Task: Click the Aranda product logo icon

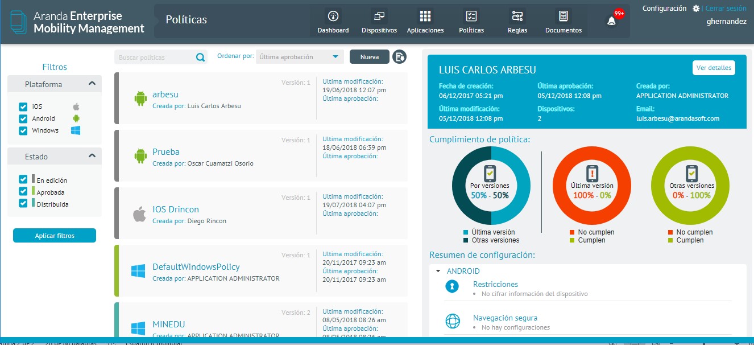Action: point(19,22)
